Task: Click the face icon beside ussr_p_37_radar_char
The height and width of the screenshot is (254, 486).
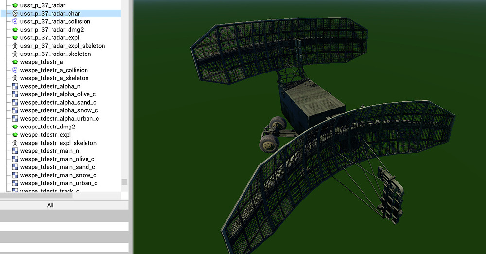Action: pos(15,14)
